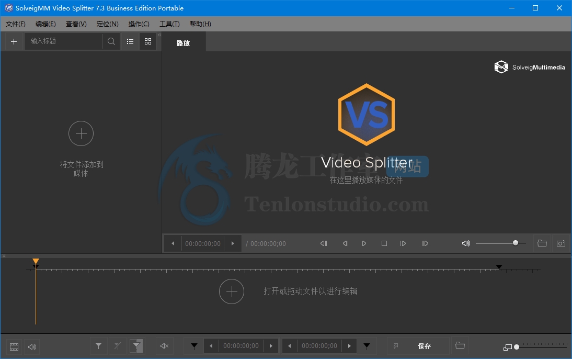
Task: Open the screenshots folder icon in player bar
Action: point(542,243)
